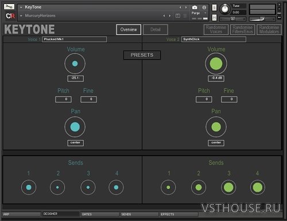Adjust Voice 1 Send 2 knob
This screenshot has height=221, width=287.
click(x=57, y=187)
